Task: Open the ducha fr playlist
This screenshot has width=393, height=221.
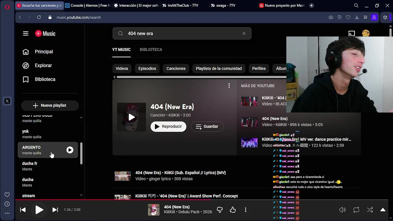Action: tap(48, 166)
